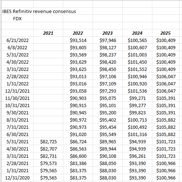Screen dimensions: 182x182
Task: Select the IBES Refinitiv revenue consensus title cell
Action: 39,11
